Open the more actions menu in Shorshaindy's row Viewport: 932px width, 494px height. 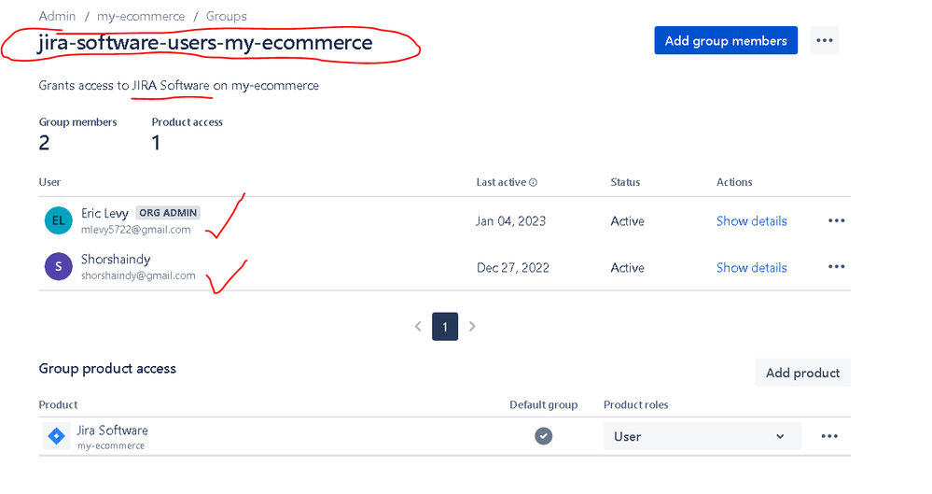tap(836, 267)
